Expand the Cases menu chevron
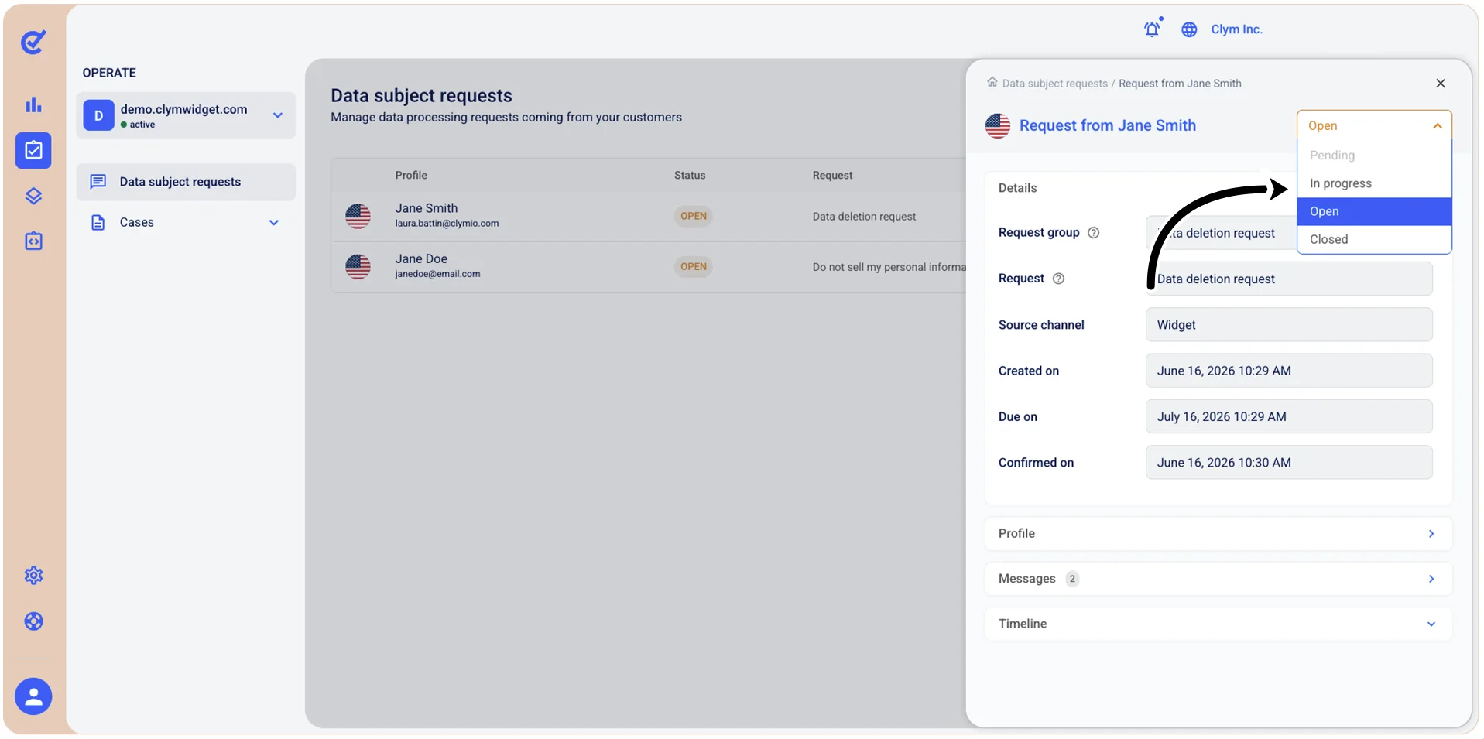The image size is (1484, 739). (274, 223)
